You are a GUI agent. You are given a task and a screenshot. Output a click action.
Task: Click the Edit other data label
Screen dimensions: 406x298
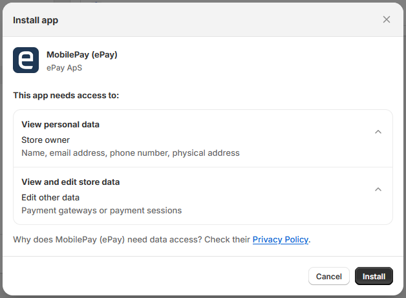[50, 197]
